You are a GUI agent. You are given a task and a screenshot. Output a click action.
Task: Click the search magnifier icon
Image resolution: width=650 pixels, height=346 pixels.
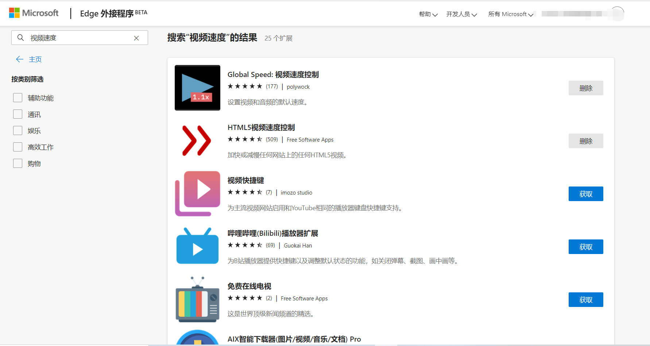coord(21,38)
